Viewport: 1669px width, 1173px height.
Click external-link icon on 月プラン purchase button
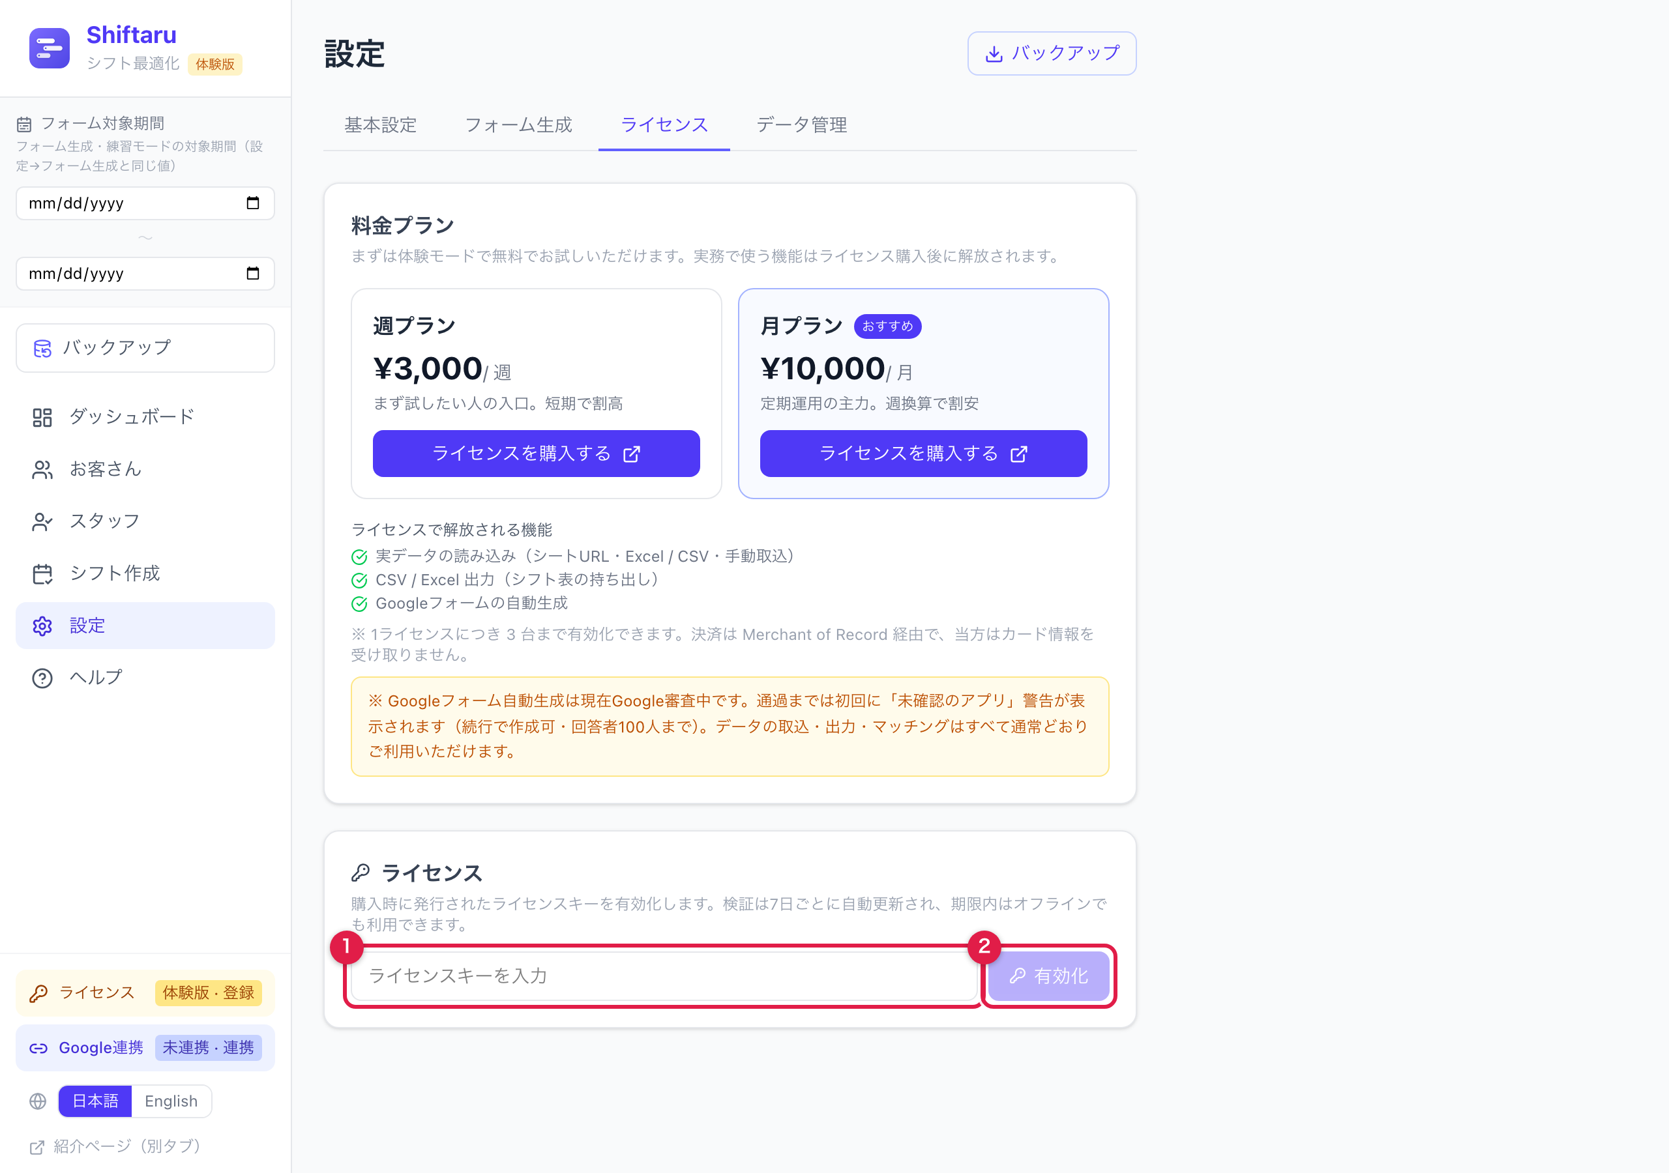(x=1019, y=454)
